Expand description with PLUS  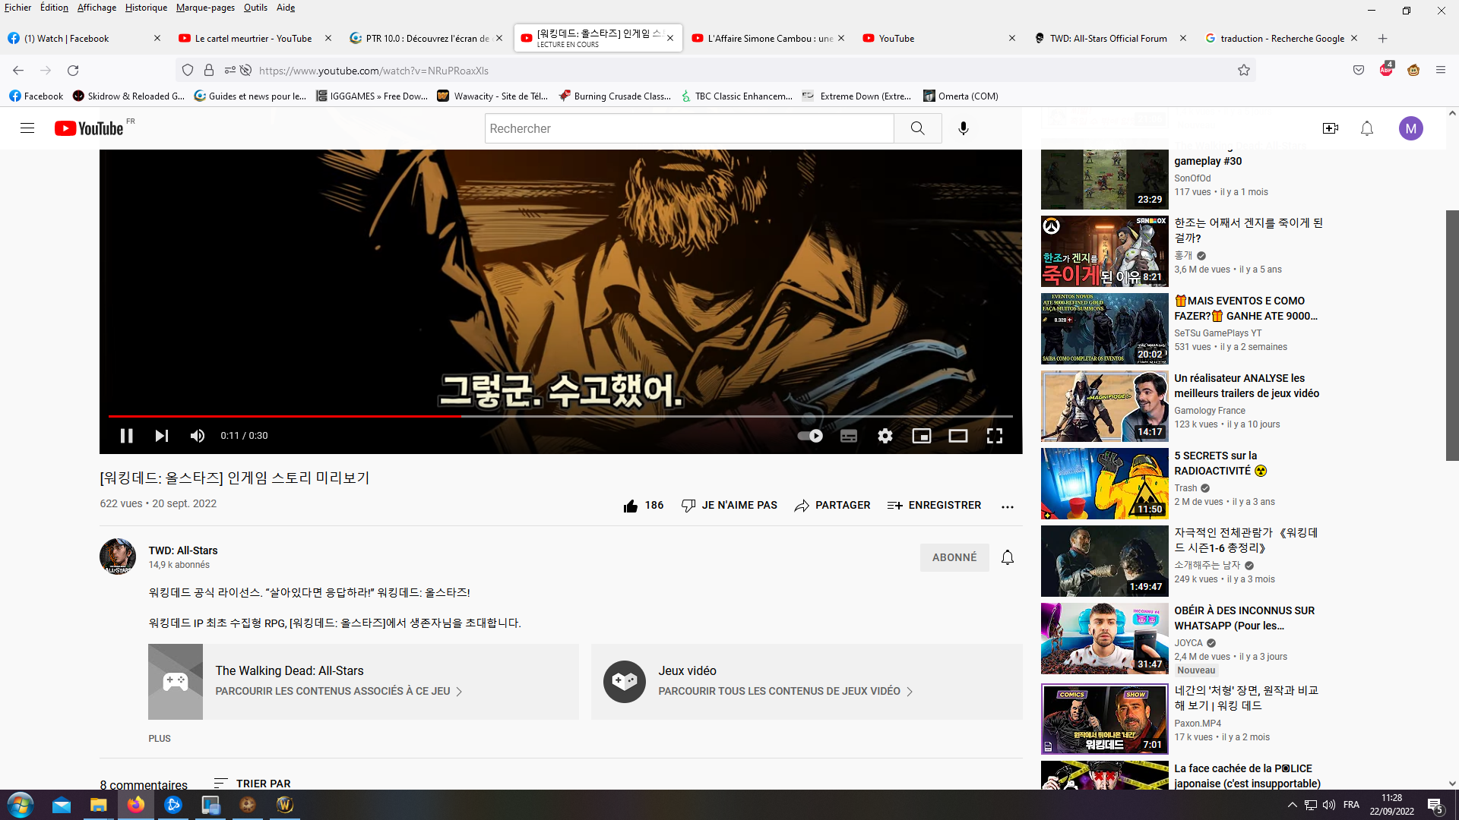tap(160, 738)
